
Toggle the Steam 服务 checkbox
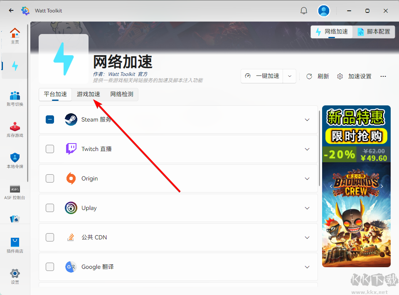coord(50,119)
